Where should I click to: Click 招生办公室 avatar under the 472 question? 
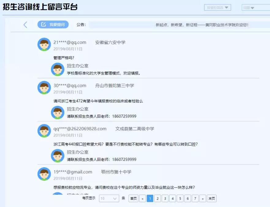pyautogui.click(x=58, y=112)
